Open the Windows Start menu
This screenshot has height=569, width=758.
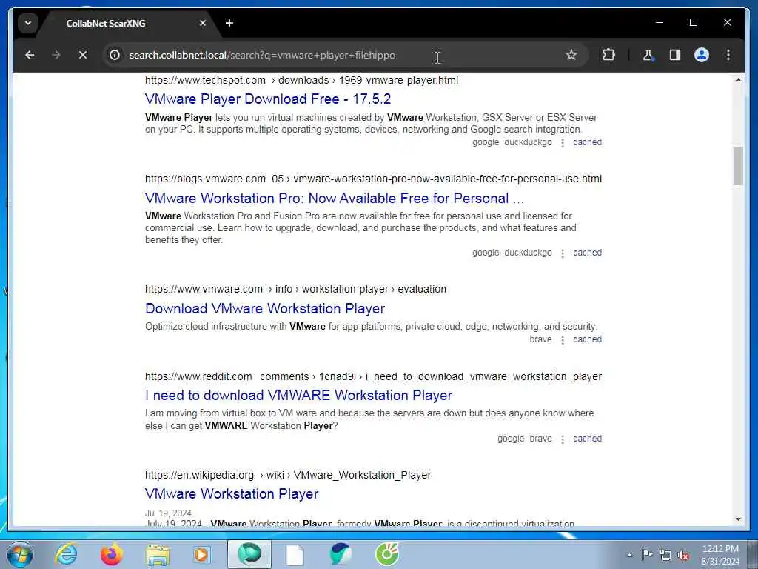click(x=20, y=554)
